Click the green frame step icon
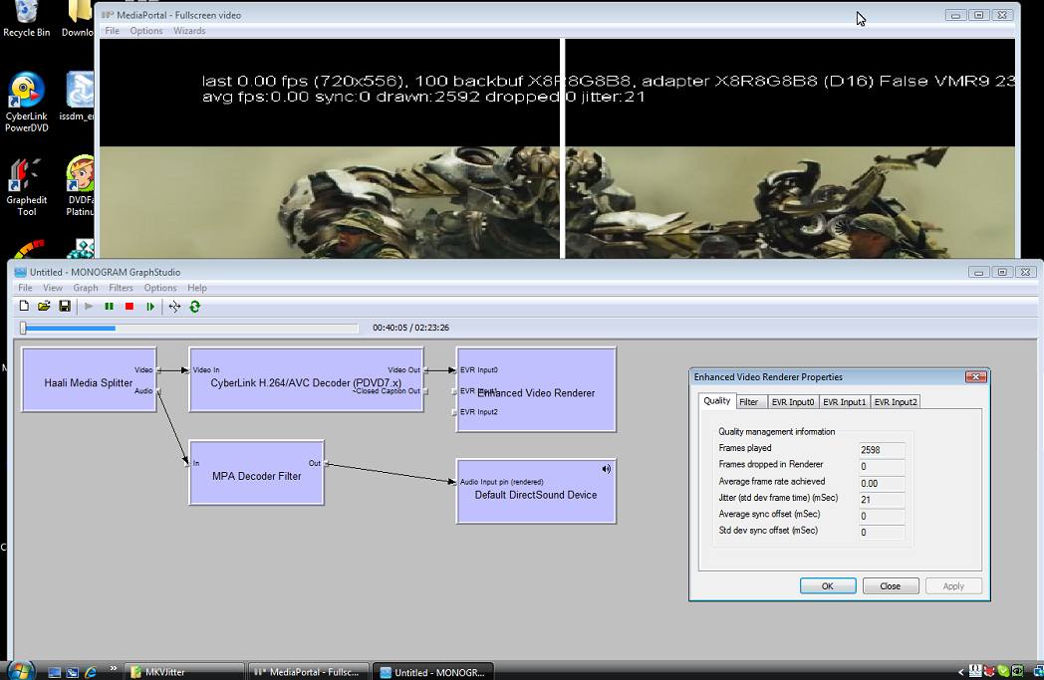The height and width of the screenshot is (680, 1044). click(x=150, y=306)
